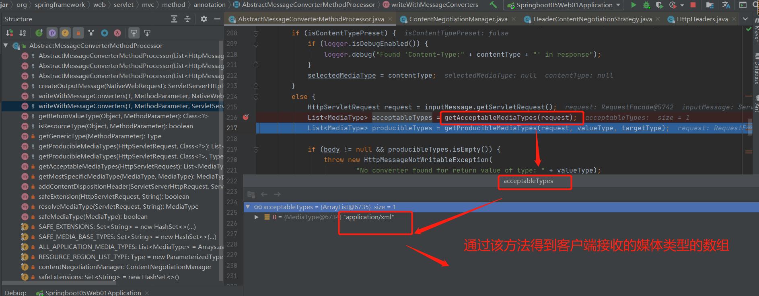
Task: Click line 217 in editor gutter
Action: pos(232,128)
